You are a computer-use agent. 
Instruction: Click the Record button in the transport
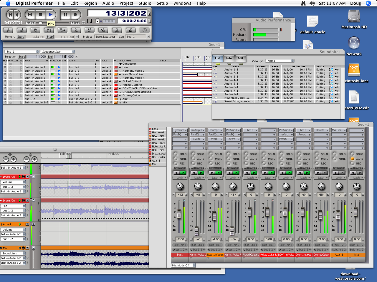(75, 14)
